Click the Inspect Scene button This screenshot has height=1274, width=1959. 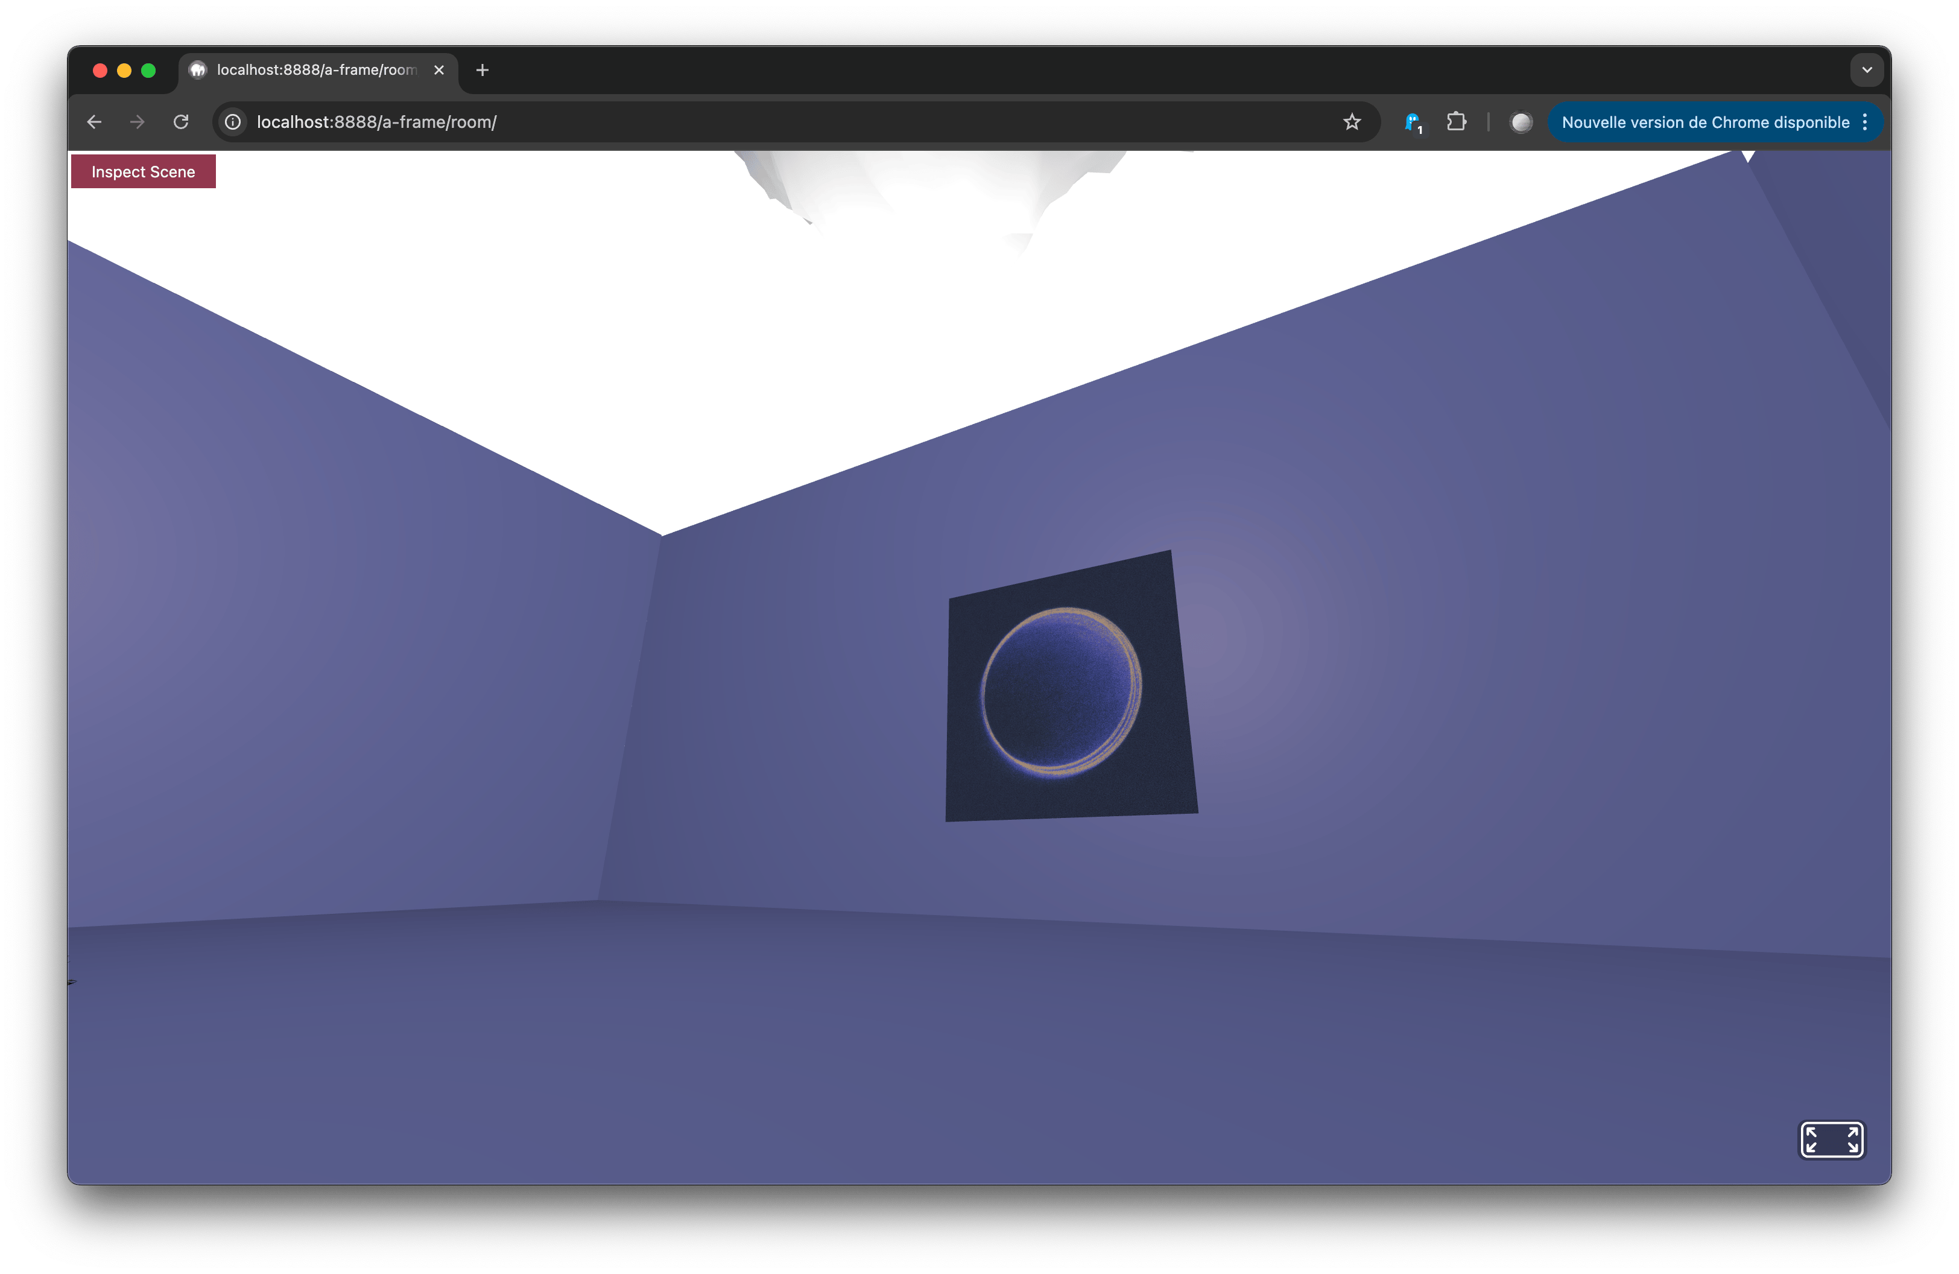(x=142, y=171)
